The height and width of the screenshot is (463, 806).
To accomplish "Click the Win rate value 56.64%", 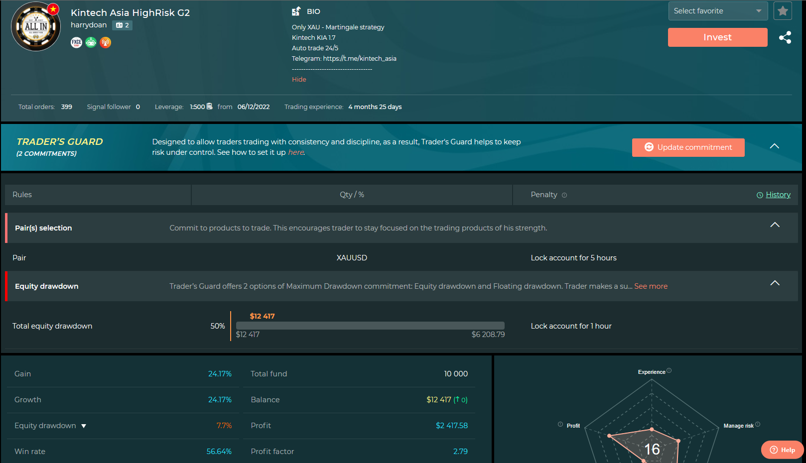I will click(219, 452).
